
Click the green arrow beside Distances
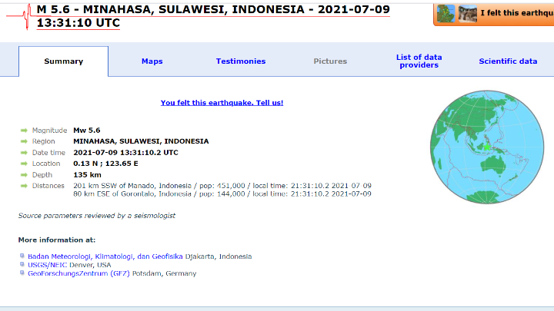(24, 186)
